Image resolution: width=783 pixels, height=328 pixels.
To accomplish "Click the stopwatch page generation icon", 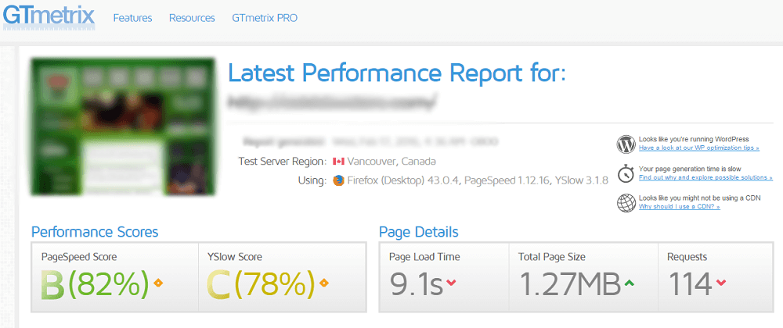I will click(x=626, y=173).
